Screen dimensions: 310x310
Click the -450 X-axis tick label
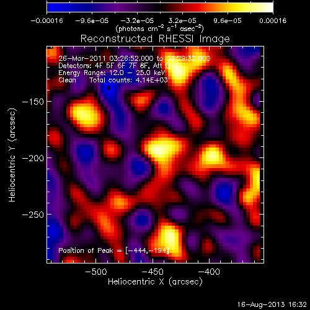(x=153, y=272)
